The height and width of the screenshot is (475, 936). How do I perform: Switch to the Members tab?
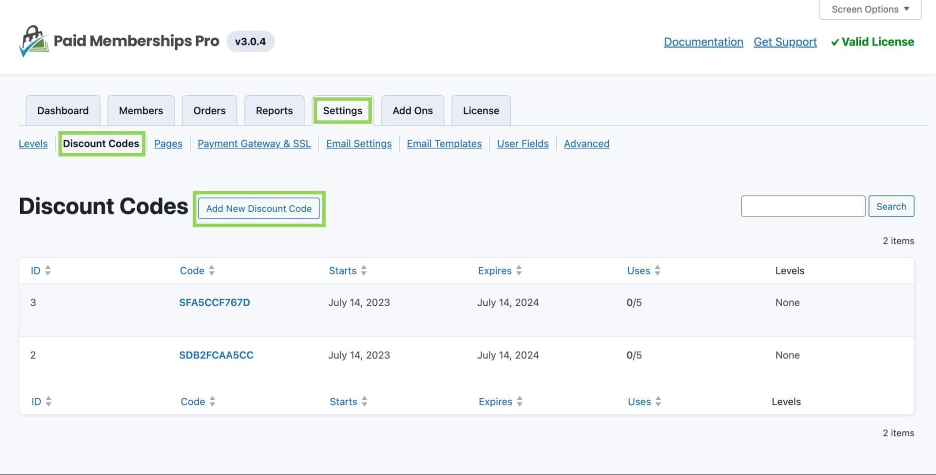pos(141,111)
